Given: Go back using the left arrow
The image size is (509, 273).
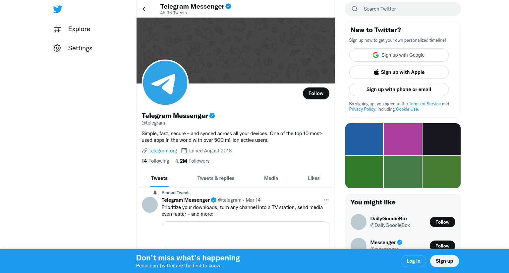Looking at the screenshot, I should 145,9.
